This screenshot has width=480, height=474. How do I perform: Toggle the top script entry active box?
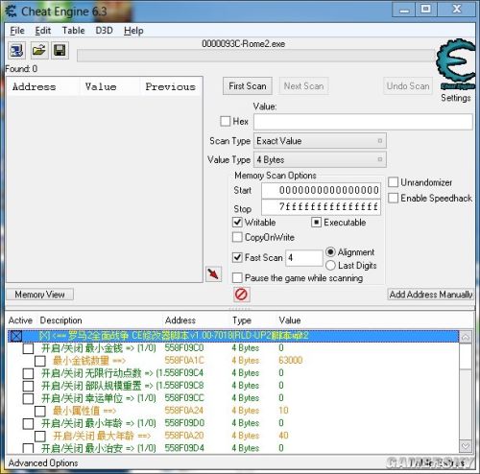[16, 336]
